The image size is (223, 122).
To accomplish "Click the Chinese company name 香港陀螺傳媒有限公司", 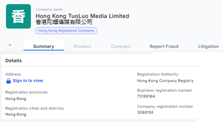I will (64, 22).
